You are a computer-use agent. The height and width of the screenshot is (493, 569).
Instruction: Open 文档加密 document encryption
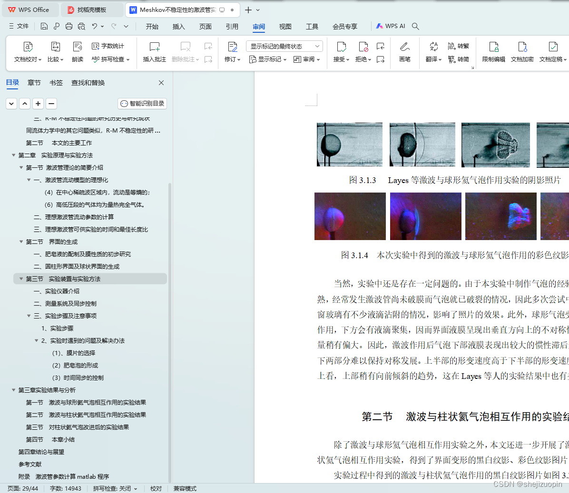click(522, 52)
